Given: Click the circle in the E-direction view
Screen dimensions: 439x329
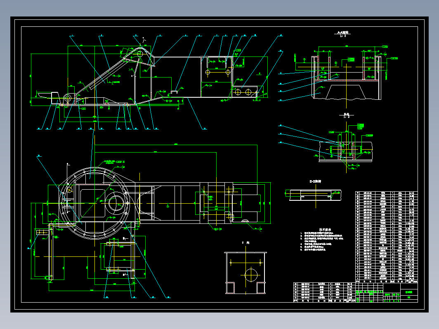Looking at the screenshot, I should click(251, 275).
